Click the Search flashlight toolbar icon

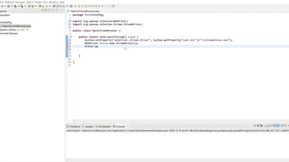pyautogui.click(x=47, y=6)
